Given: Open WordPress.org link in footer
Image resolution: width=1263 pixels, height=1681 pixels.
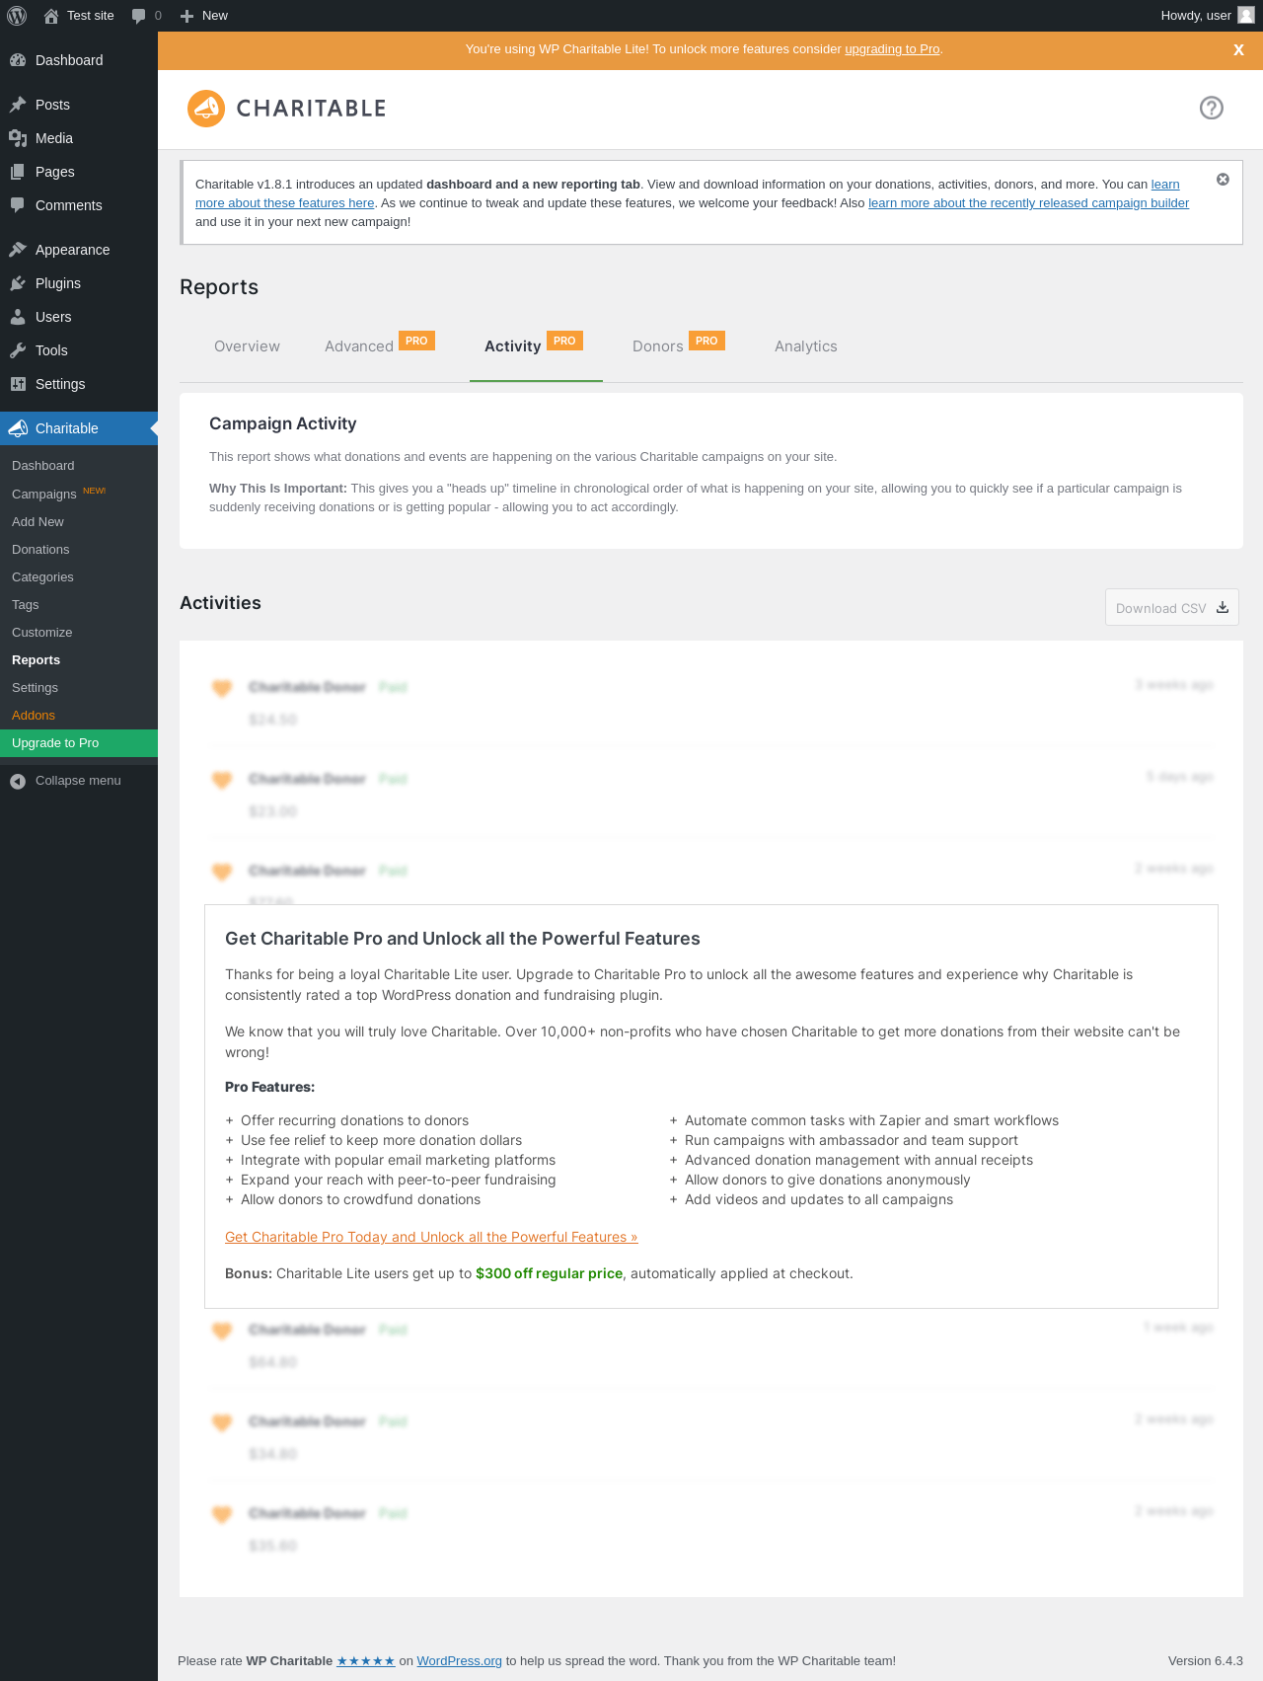Looking at the screenshot, I should (x=459, y=1661).
